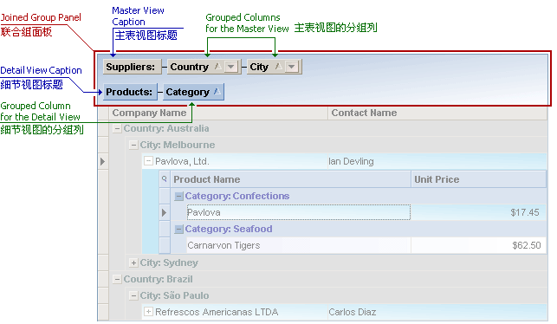
Task: Toggle Country sort arrow indicator
Action: (218, 66)
